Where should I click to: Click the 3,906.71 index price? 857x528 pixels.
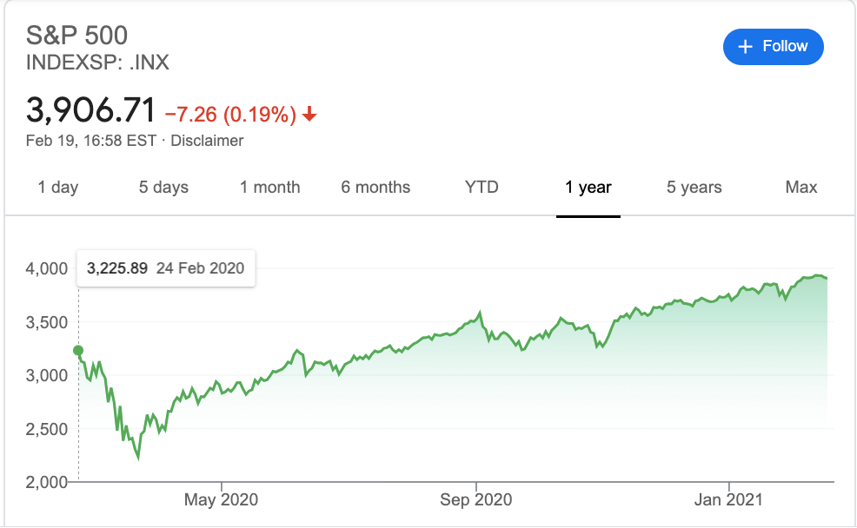[91, 111]
